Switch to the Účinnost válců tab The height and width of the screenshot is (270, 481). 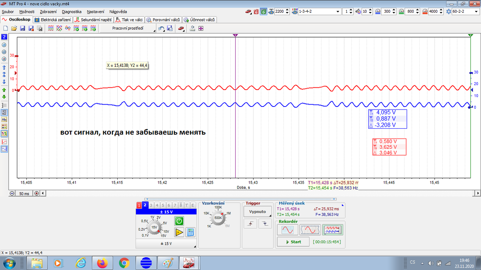pyautogui.click(x=199, y=19)
